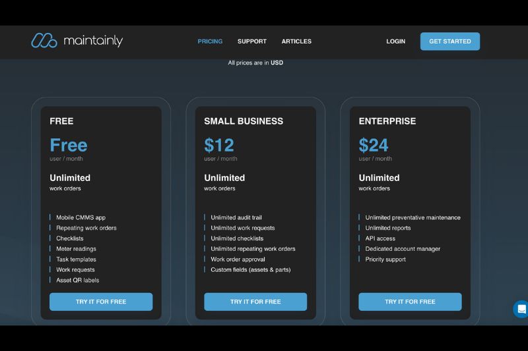
Task: Click the Login link
Action: tap(395, 41)
